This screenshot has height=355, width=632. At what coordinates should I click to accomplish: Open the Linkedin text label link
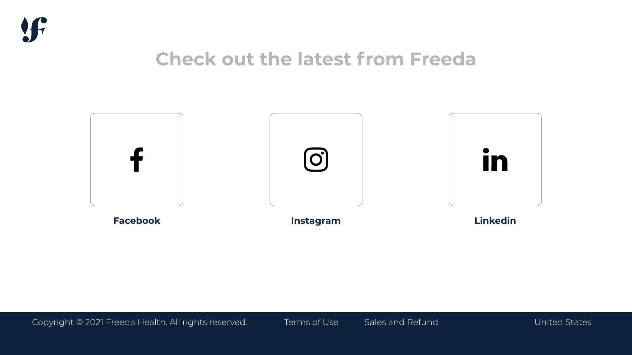tap(495, 221)
